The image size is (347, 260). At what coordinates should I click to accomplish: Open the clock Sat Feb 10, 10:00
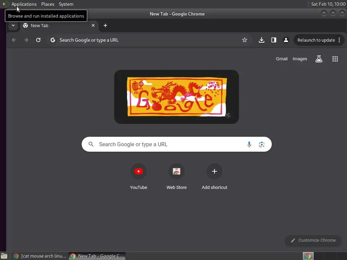[x=328, y=4]
